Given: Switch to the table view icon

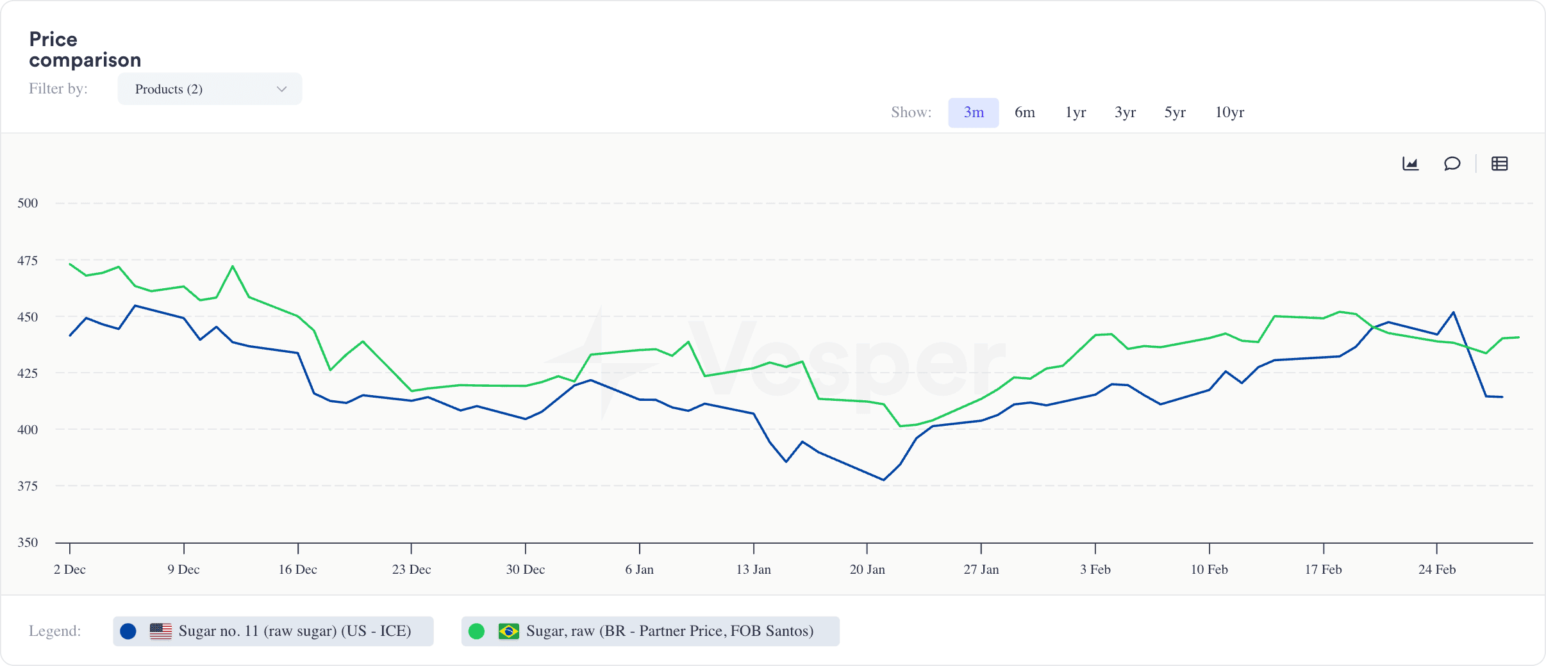Looking at the screenshot, I should coord(1499,164).
